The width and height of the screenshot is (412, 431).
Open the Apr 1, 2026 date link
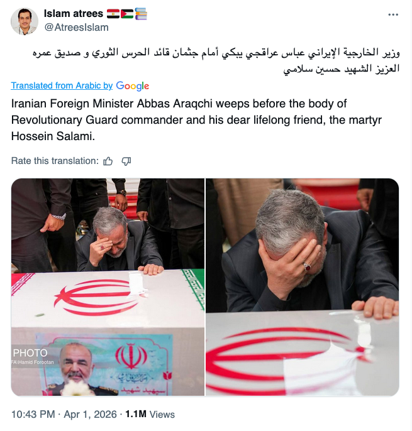pyautogui.click(x=91, y=414)
